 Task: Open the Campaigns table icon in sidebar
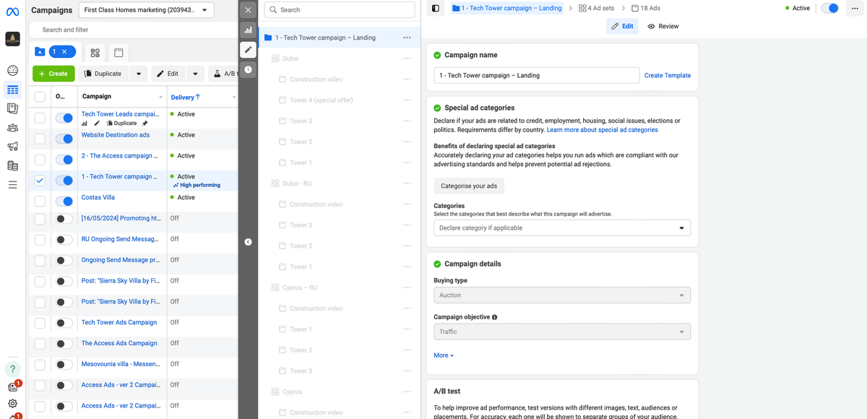click(x=12, y=90)
